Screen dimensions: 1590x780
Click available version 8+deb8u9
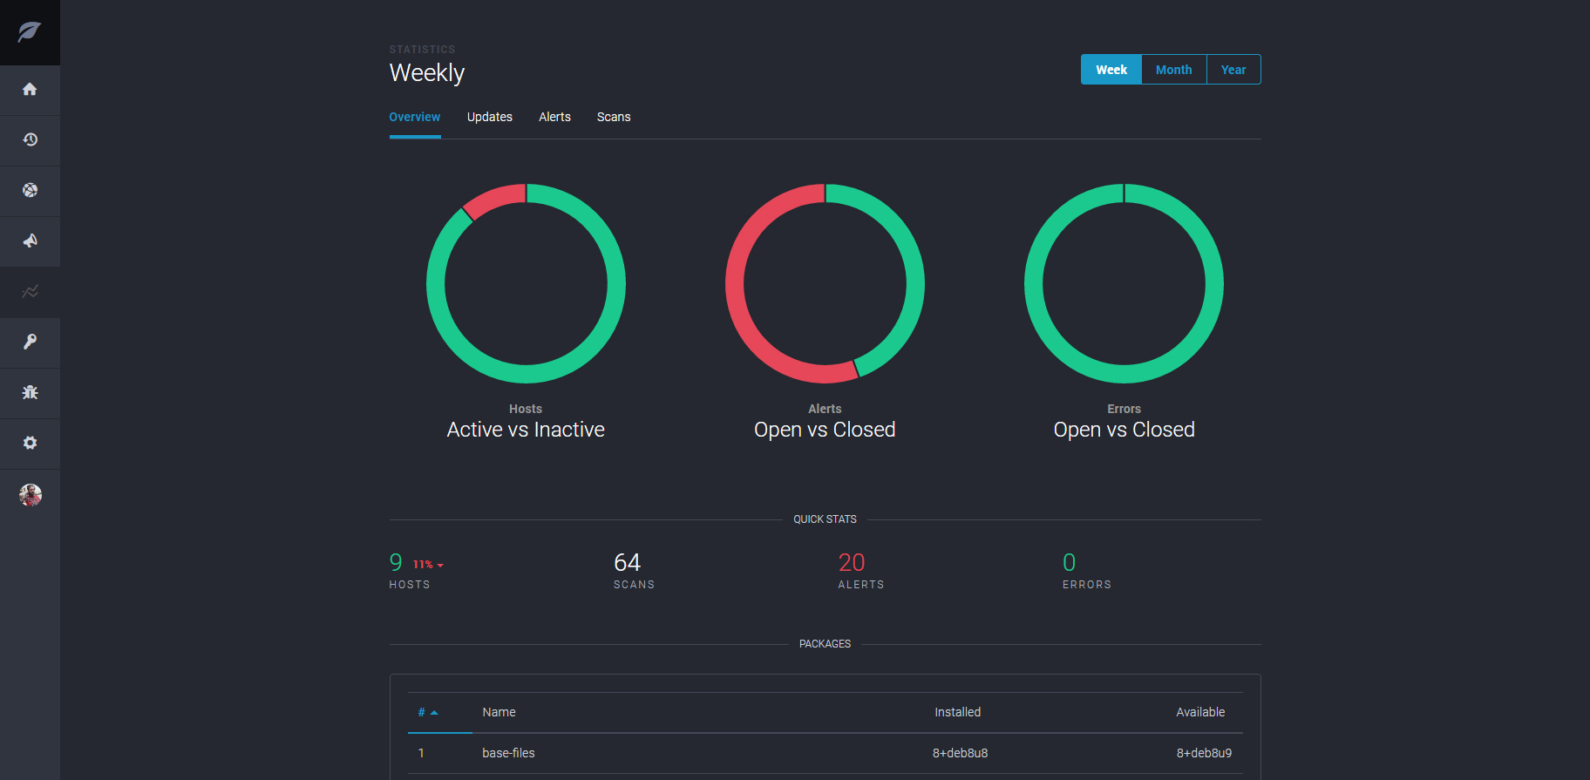pos(1204,753)
